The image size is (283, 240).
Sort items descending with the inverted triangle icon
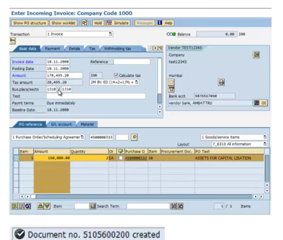pyautogui.click(x=47, y=206)
